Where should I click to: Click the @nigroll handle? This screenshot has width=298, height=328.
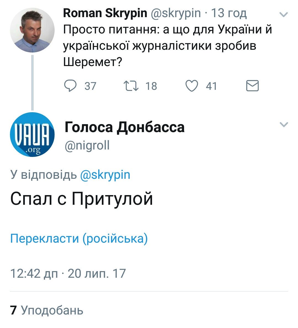87,145
